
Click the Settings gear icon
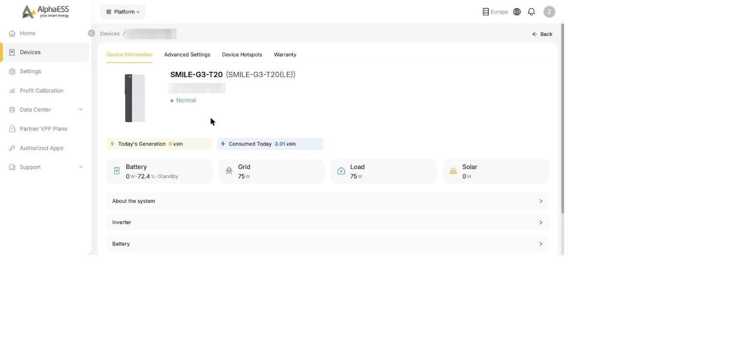pyautogui.click(x=12, y=71)
